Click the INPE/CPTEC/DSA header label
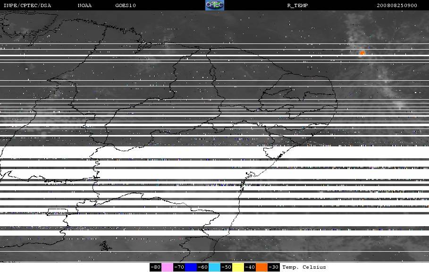 (x=27, y=5)
